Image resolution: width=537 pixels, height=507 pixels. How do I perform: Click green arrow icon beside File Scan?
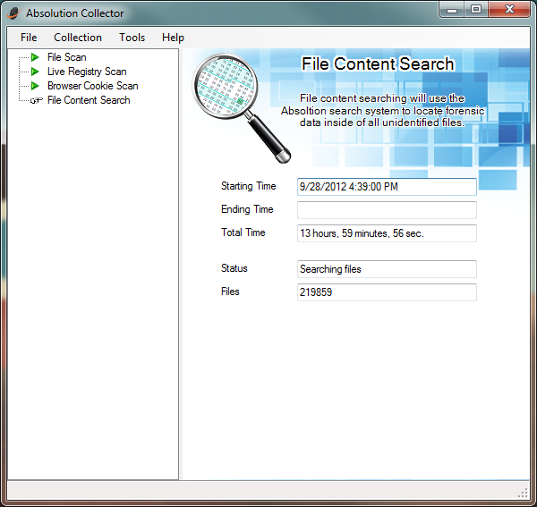click(x=35, y=57)
